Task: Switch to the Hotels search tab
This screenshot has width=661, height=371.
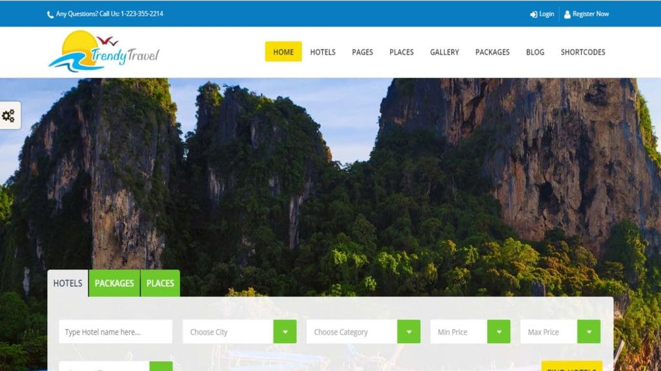Action: pyautogui.click(x=68, y=283)
